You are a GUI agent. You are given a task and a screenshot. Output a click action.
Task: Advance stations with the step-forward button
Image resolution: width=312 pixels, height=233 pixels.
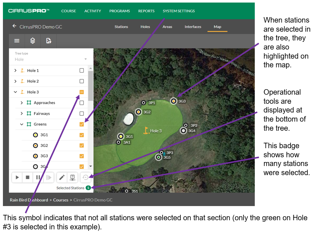pos(48,177)
